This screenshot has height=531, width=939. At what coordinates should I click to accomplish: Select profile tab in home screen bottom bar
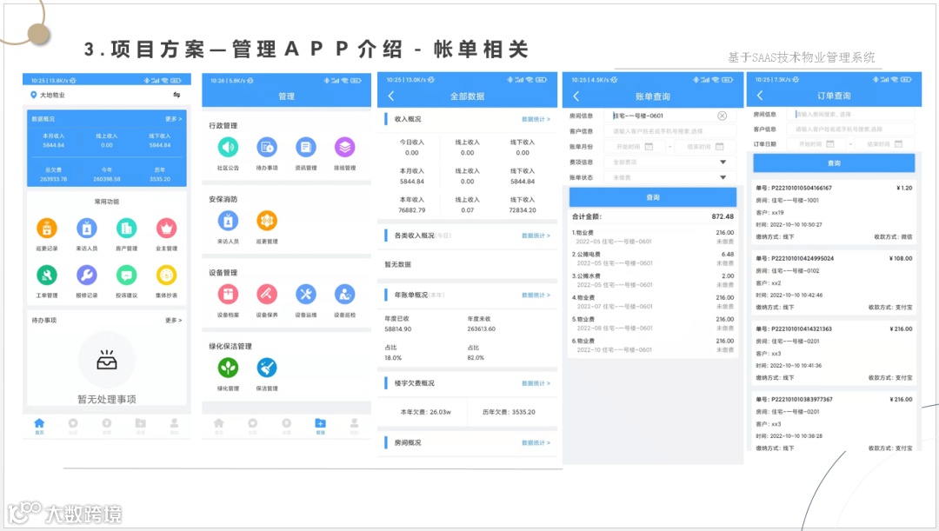(174, 426)
